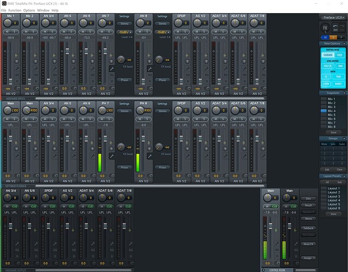Close the PH 7 playback settings wrench
The width and height of the screenshot is (348, 272).
click(x=112, y=156)
